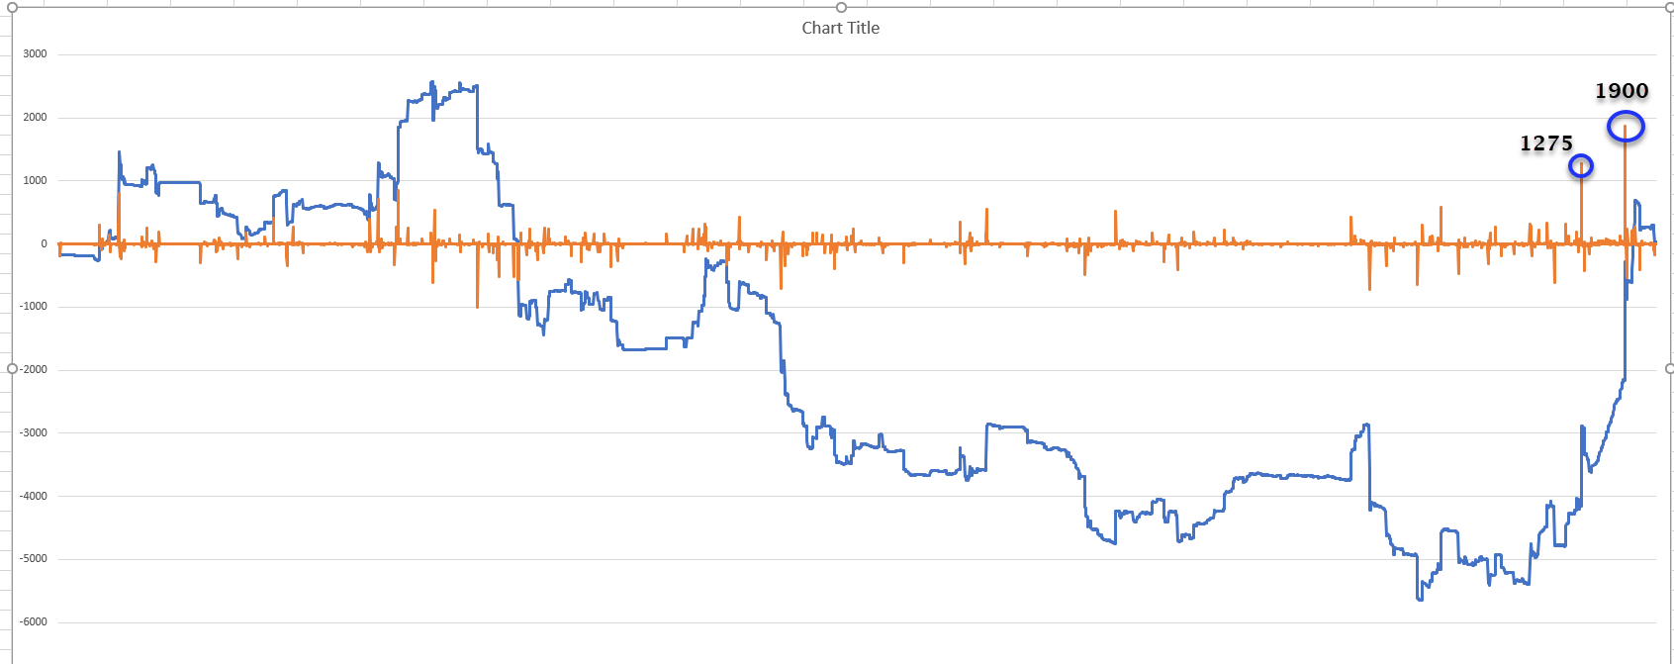Select the blue circle around the 1900 peak

1626,127
